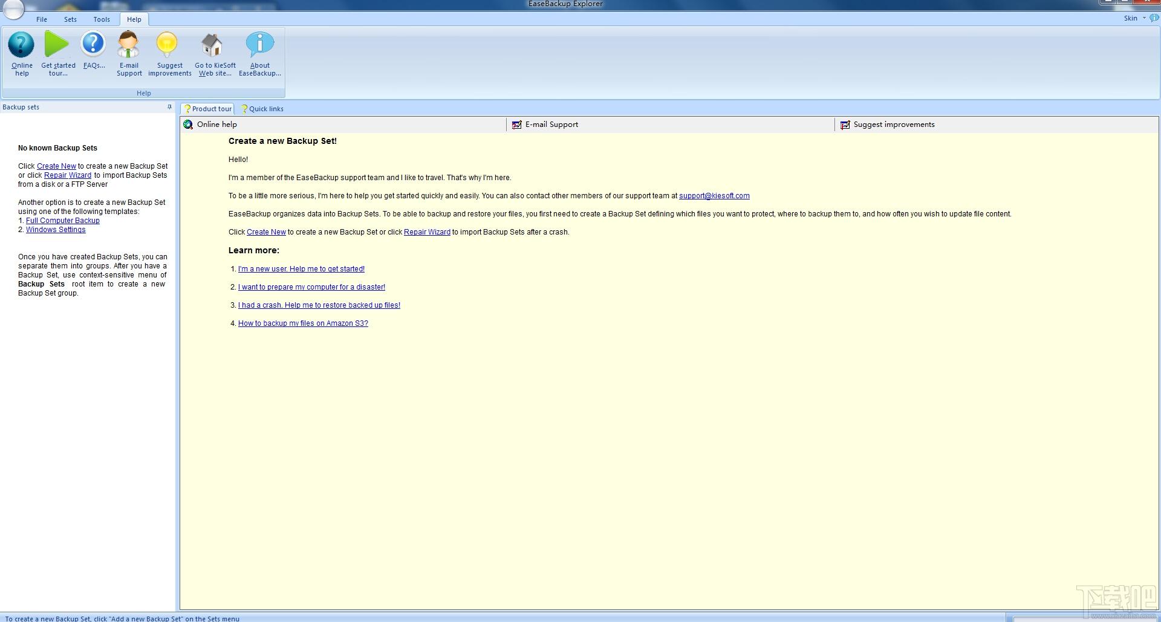This screenshot has height=622, width=1161.
Task: Start the Get started tour
Action: (x=58, y=54)
